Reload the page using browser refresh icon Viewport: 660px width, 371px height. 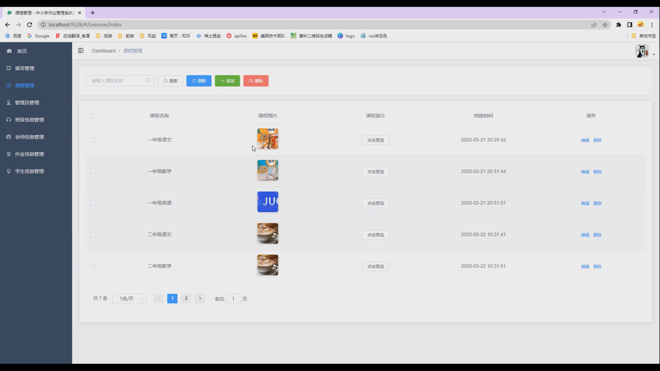point(30,25)
